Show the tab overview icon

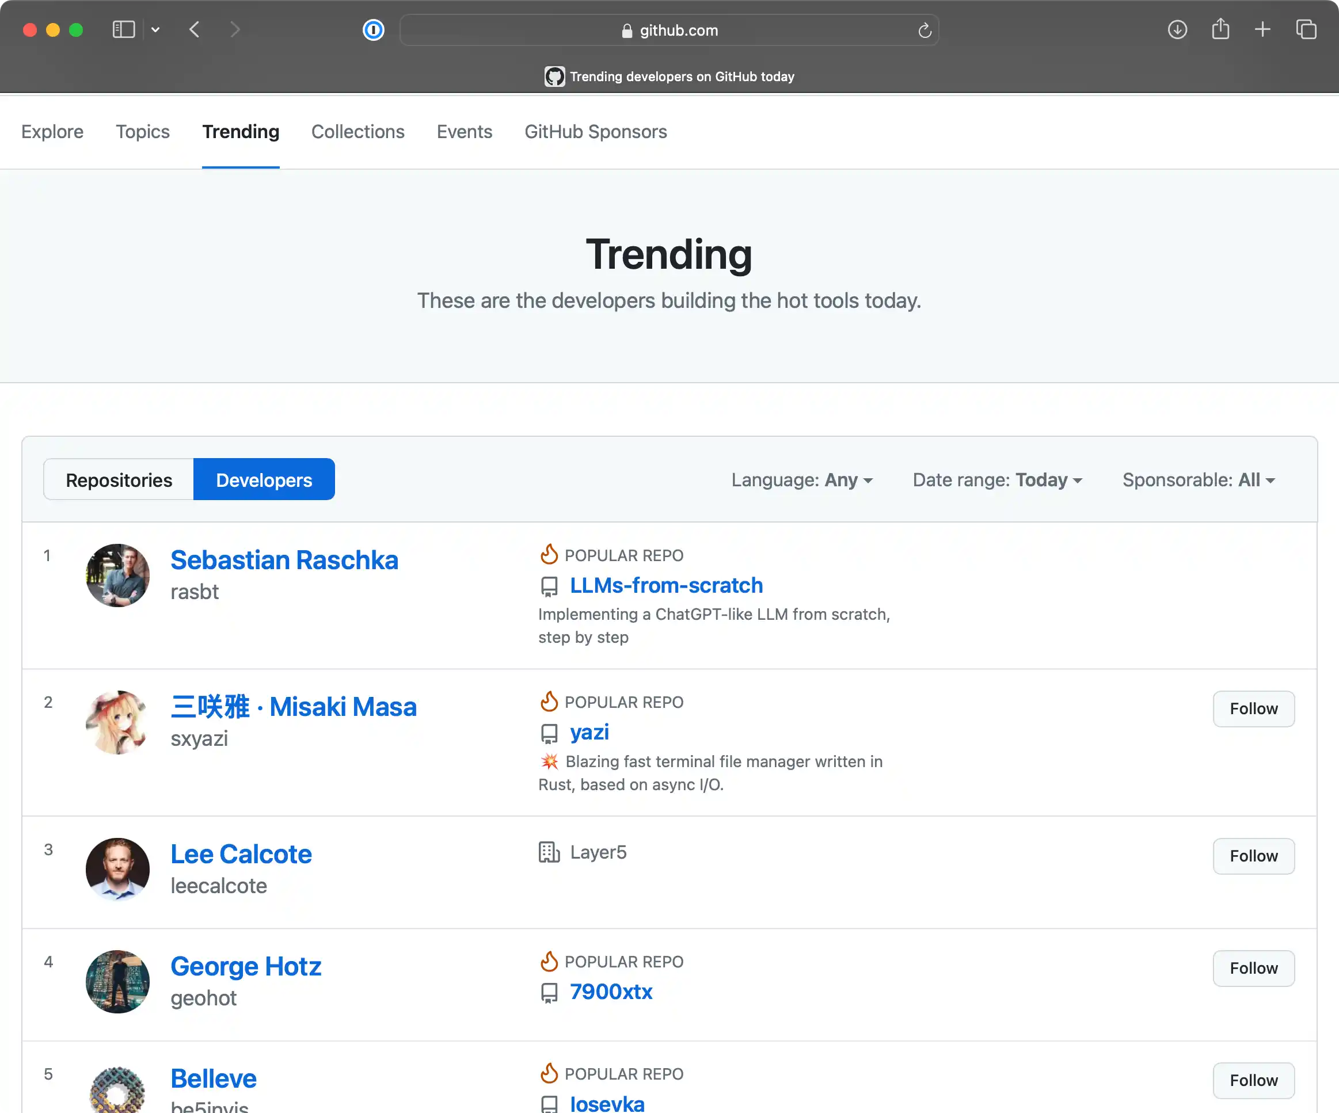1306,29
